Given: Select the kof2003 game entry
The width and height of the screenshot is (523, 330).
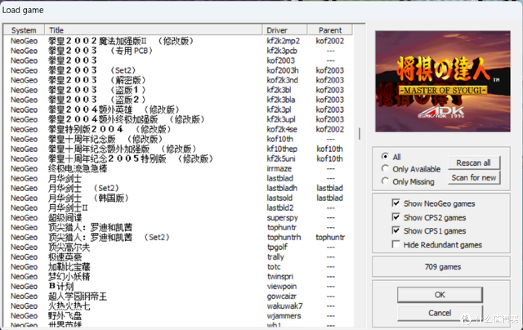Looking at the screenshot, I should [177, 60].
